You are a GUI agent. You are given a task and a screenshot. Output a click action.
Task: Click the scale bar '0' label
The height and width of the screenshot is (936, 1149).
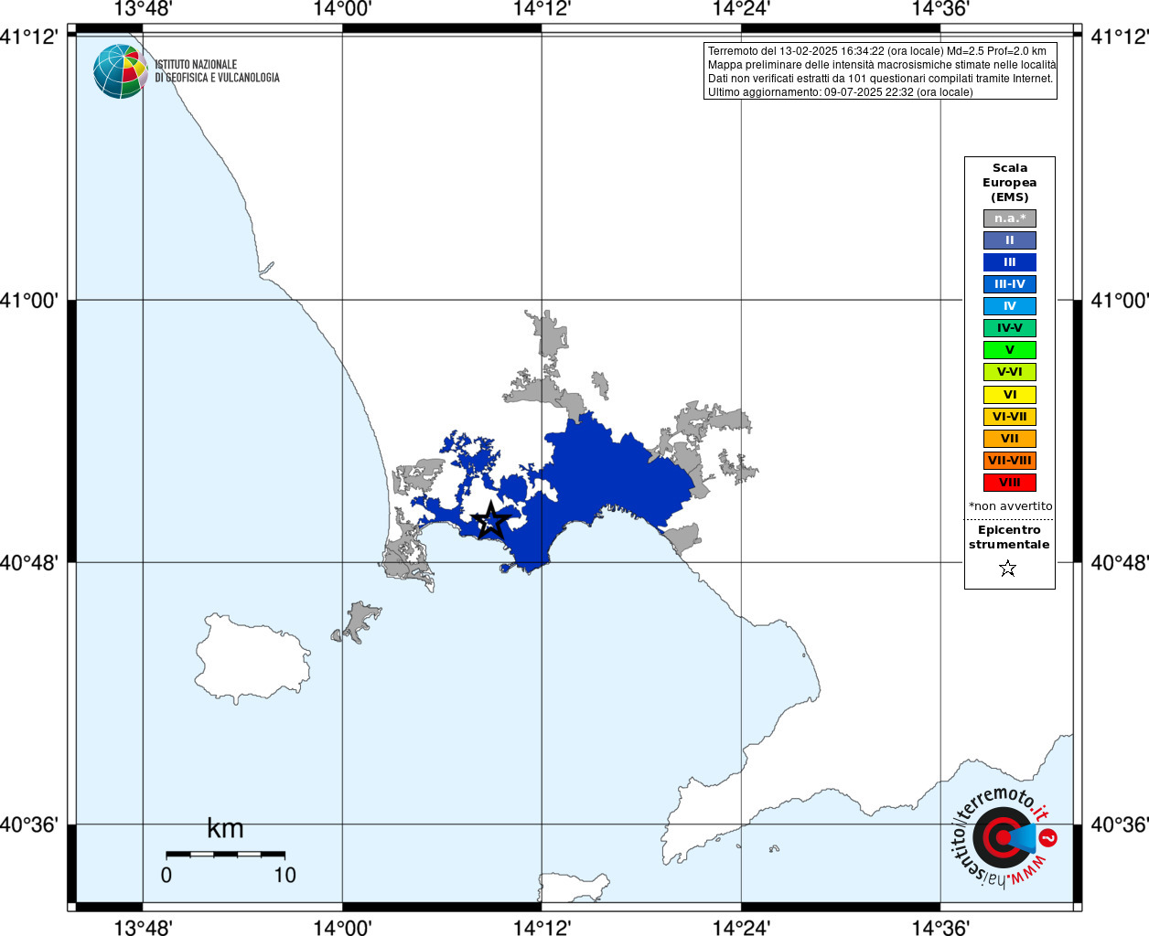(166, 875)
